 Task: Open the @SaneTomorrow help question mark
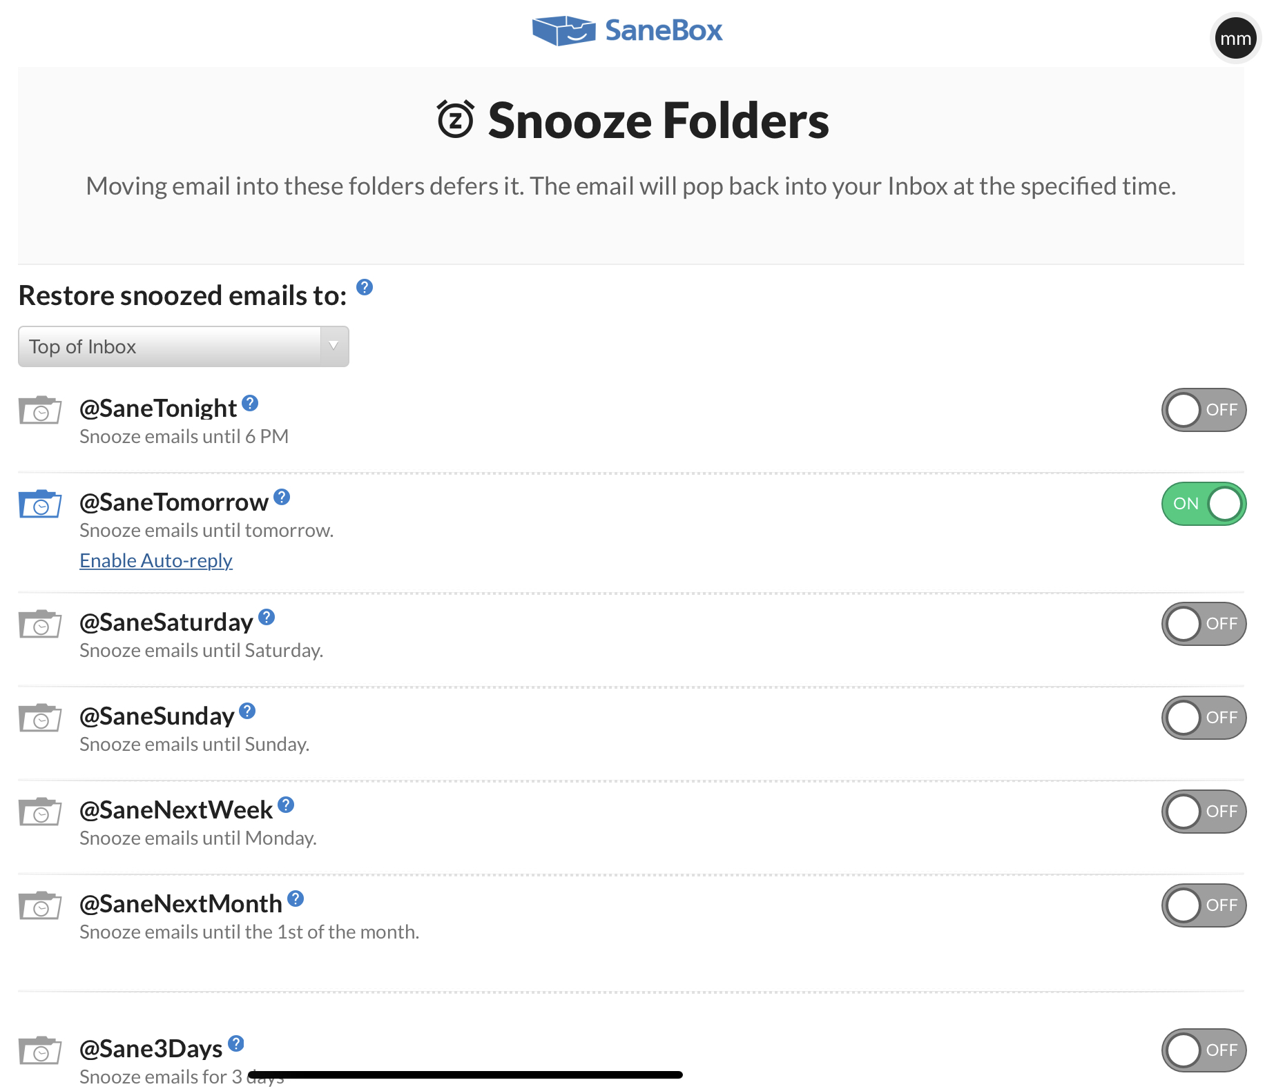click(x=282, y=497)
